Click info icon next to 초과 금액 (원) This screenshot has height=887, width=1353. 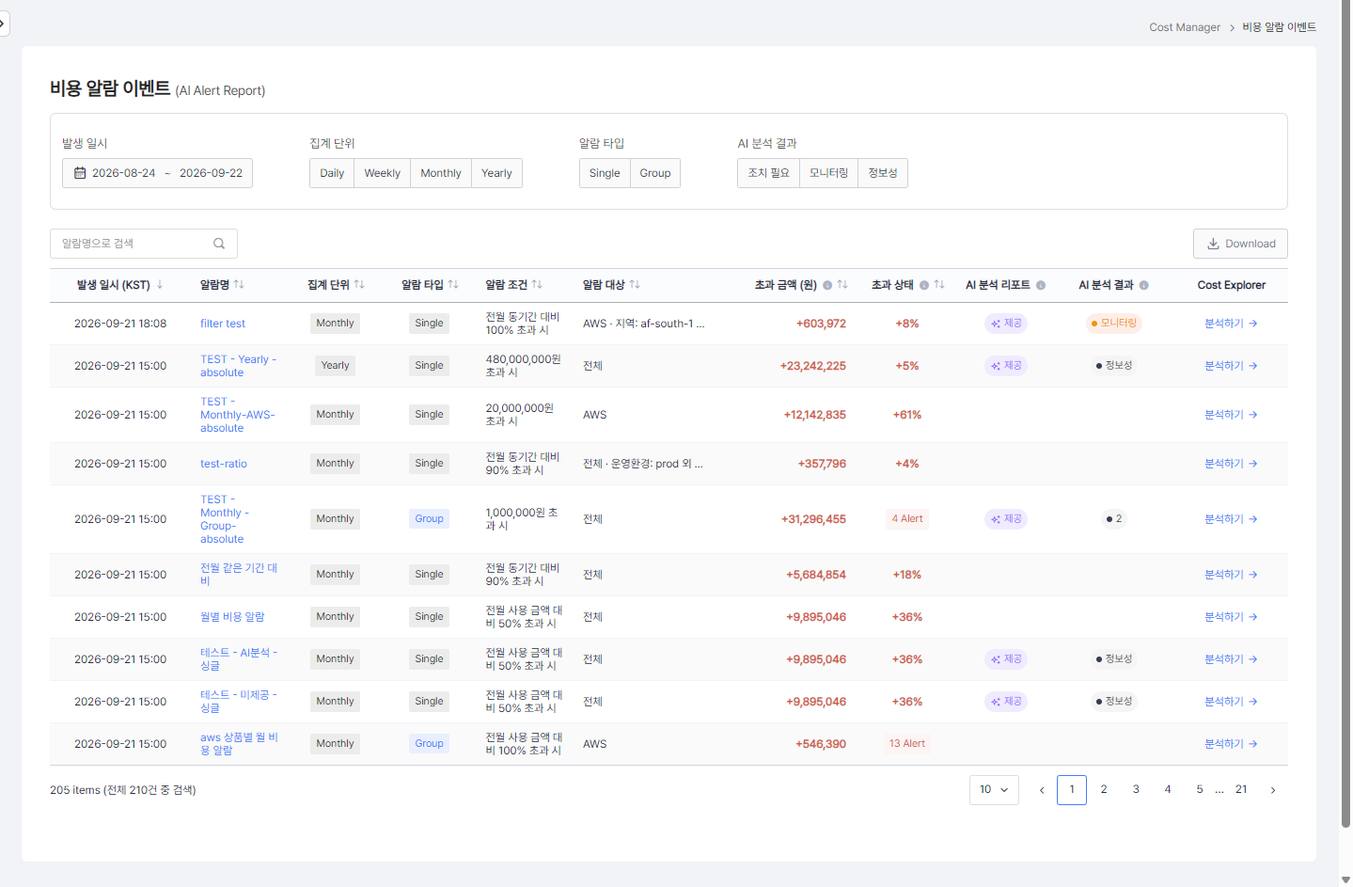(x=827, y=285)
